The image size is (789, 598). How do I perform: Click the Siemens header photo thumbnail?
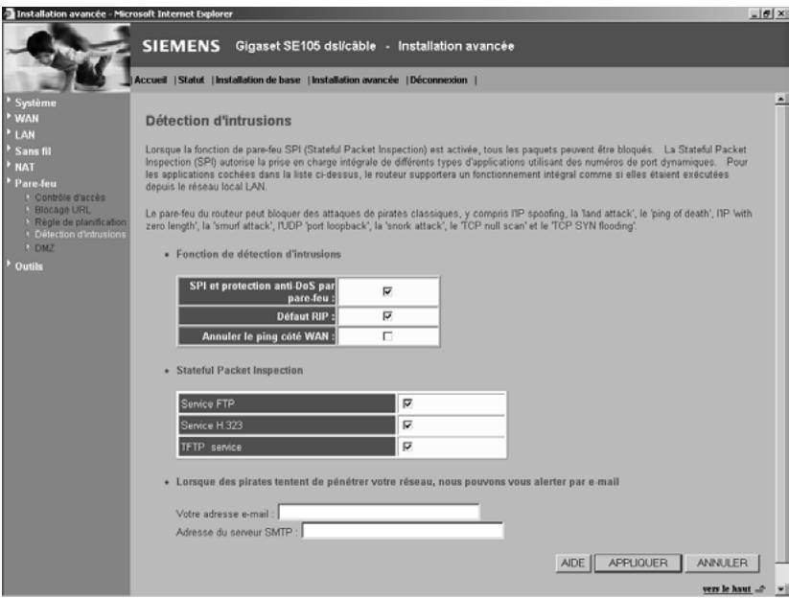(66, 57)
